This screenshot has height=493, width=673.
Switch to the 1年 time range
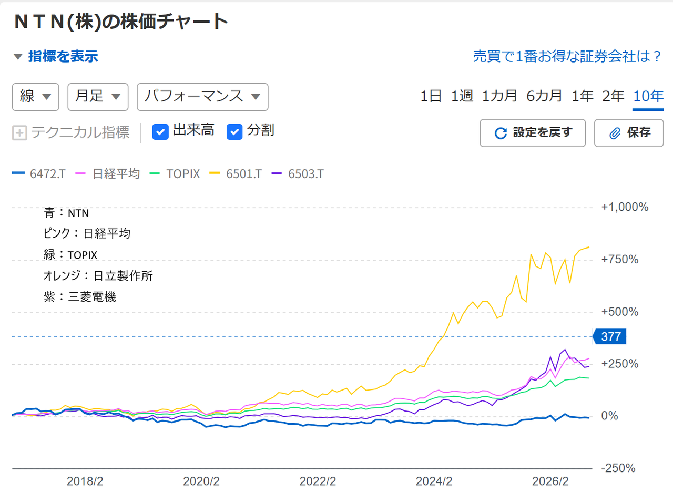pos(583,96)
